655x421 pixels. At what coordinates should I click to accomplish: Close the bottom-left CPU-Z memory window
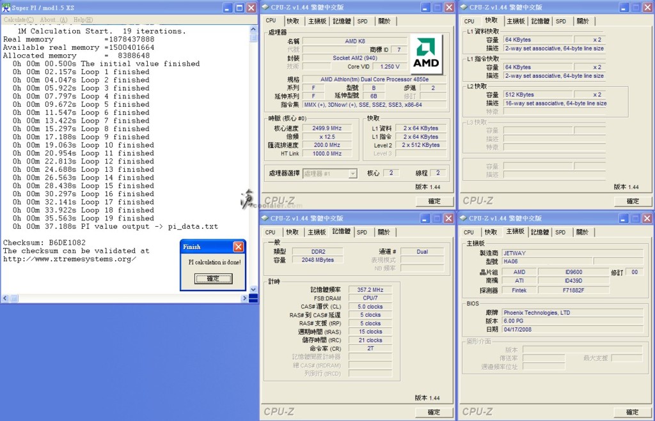(448, 218)
